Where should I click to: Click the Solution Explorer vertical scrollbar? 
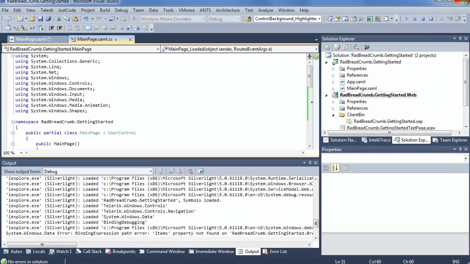[x=466, y=91]
